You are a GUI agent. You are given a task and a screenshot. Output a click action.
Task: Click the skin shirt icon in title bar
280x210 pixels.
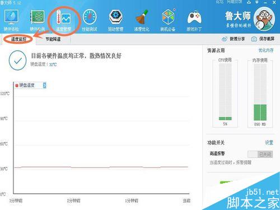(x=249, y=2)
